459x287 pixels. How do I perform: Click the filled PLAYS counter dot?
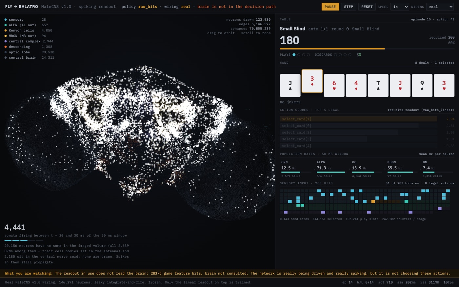point(294,55)
